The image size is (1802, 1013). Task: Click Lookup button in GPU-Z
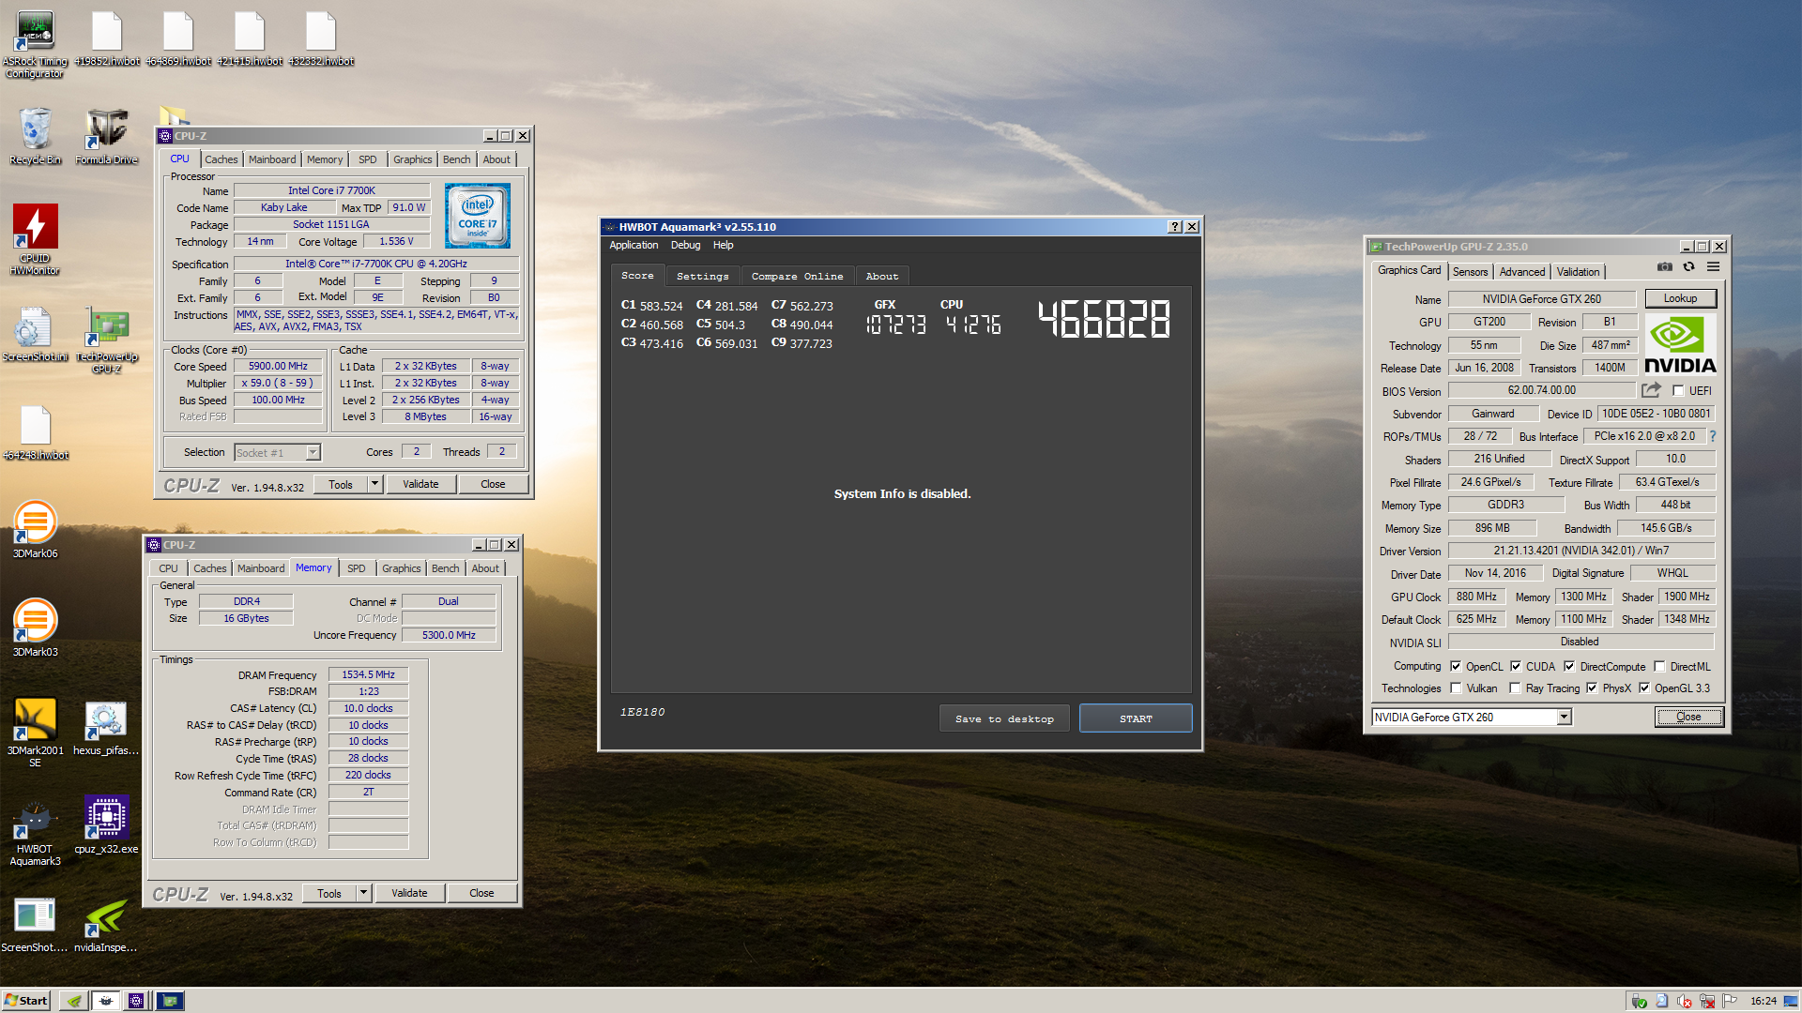(1680, 298)
